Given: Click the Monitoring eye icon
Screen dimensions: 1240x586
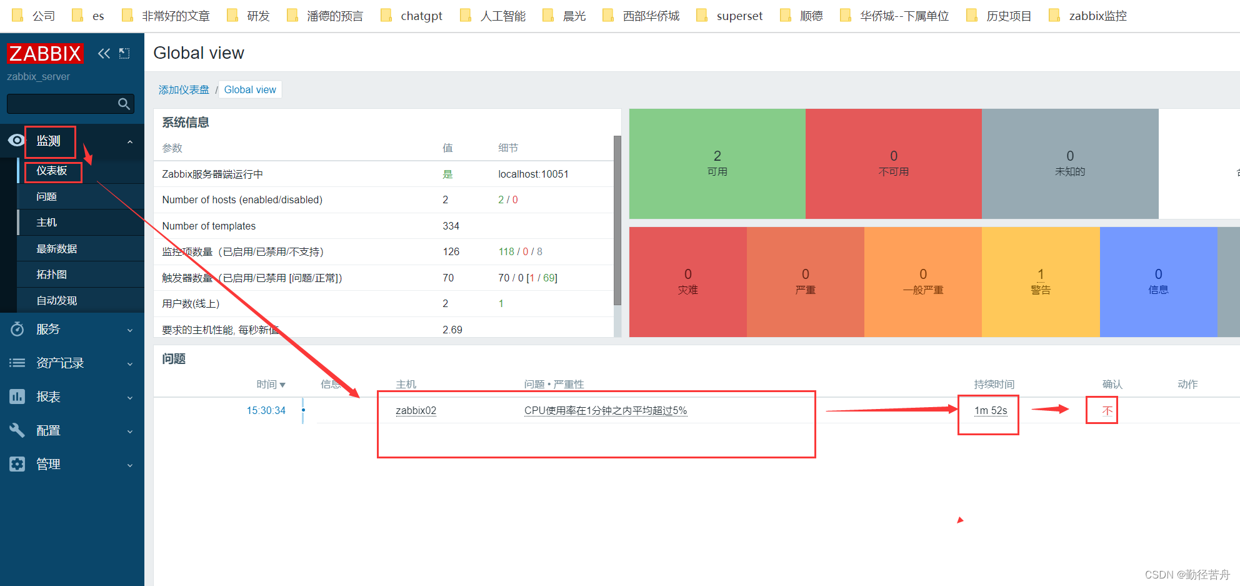Looking at the screenshot, I should click(16, 141).
